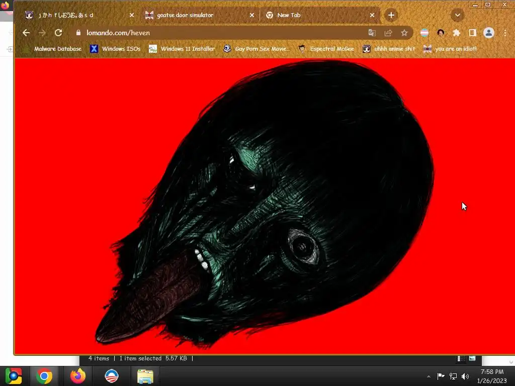Open Chrome three-dot menu

505,33
